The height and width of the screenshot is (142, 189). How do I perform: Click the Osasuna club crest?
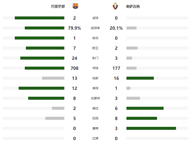115,6
